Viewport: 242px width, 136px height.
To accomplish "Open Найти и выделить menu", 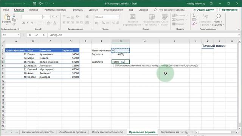I will [x=218, y=20].
